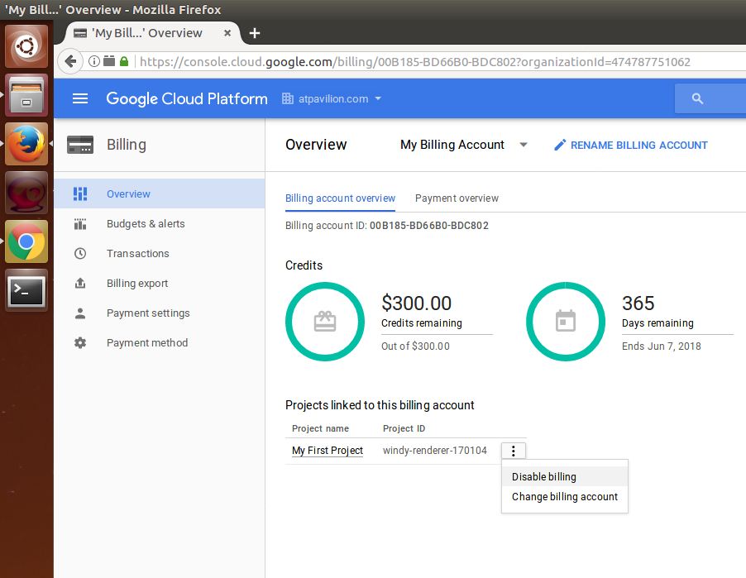Click the Google Cloud Platform logo
Image resolution: width=746 pixels, height=578 pixels.
point(187,98)
